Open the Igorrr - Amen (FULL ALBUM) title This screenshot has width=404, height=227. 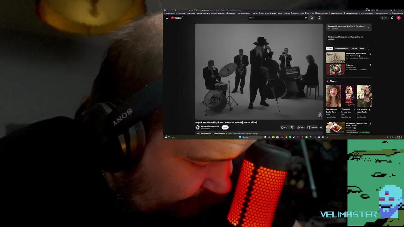(x=356, y=54)
